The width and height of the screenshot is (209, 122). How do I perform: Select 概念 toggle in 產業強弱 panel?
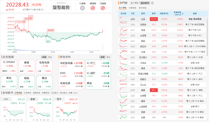coord(50,57)
